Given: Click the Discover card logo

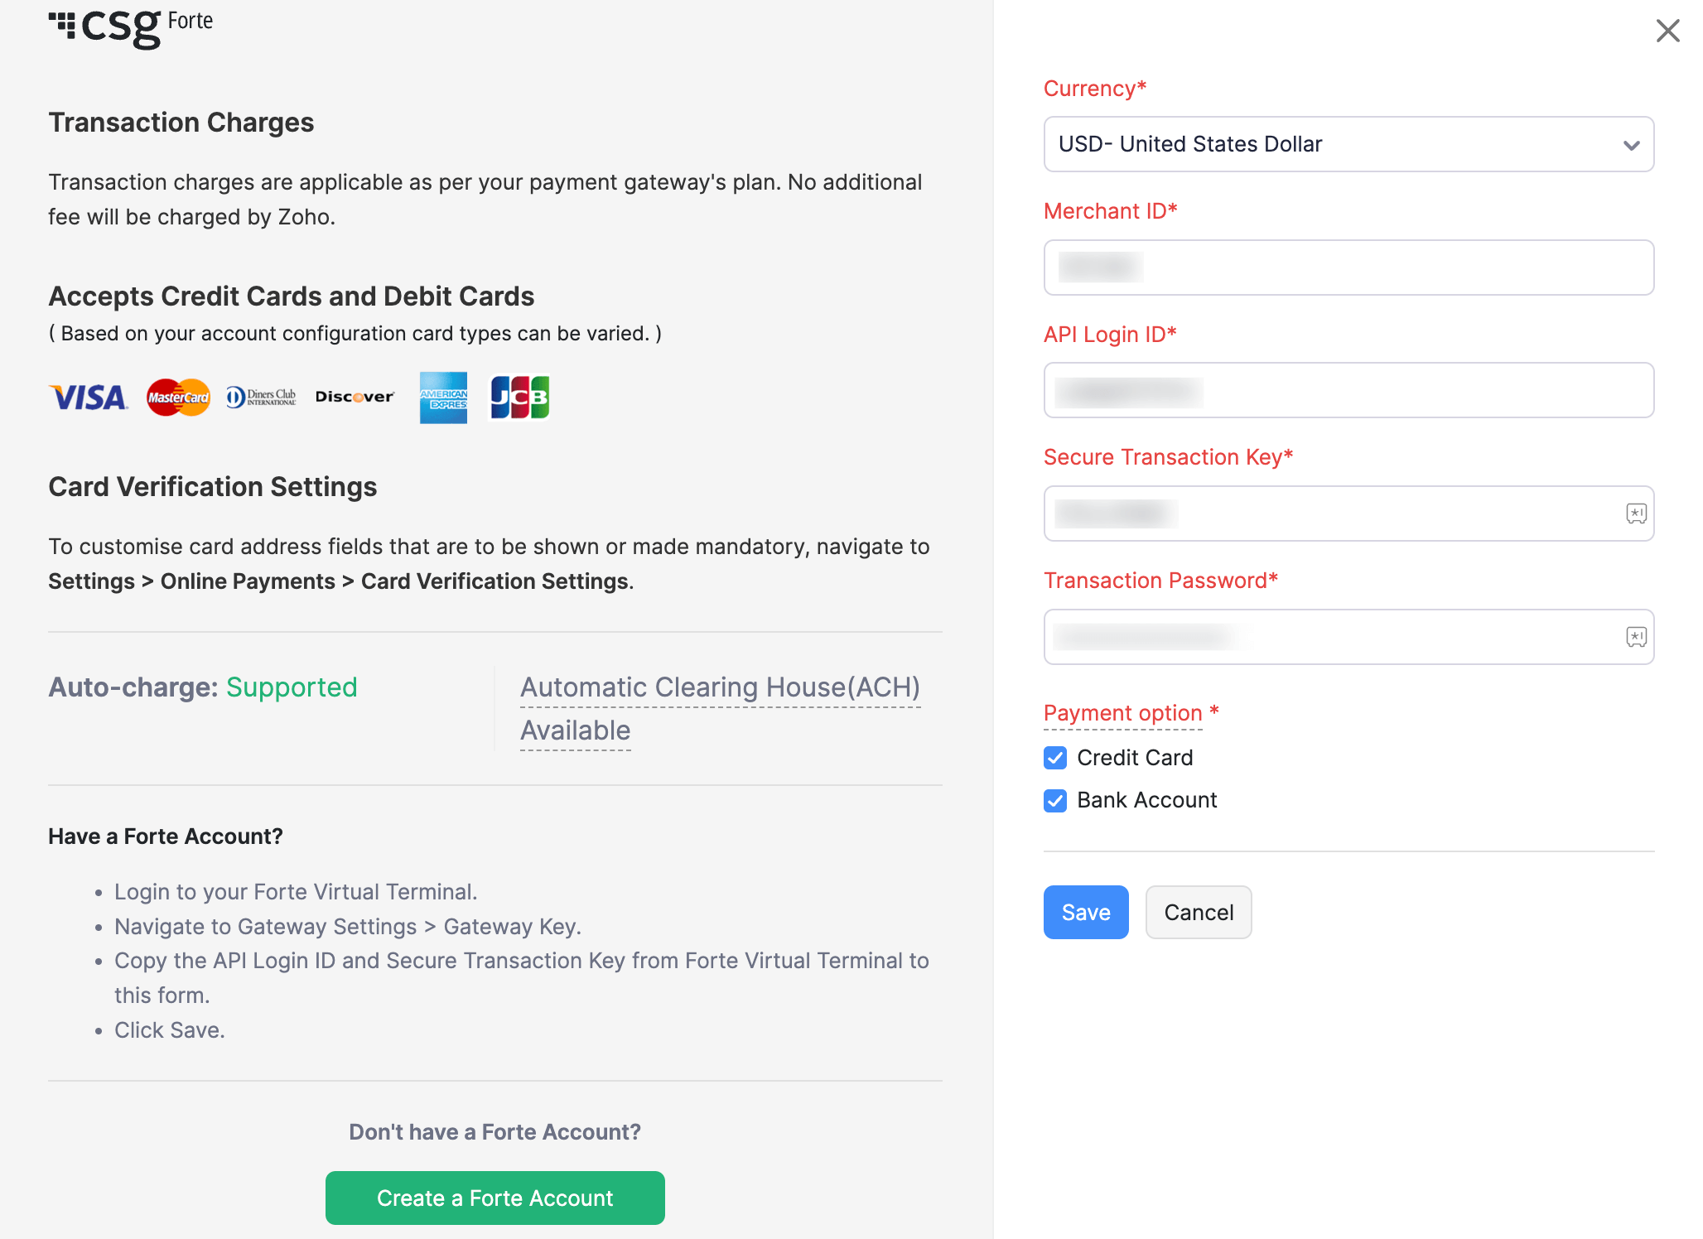Looking at the screenshot, I should [x=355, y=398].
